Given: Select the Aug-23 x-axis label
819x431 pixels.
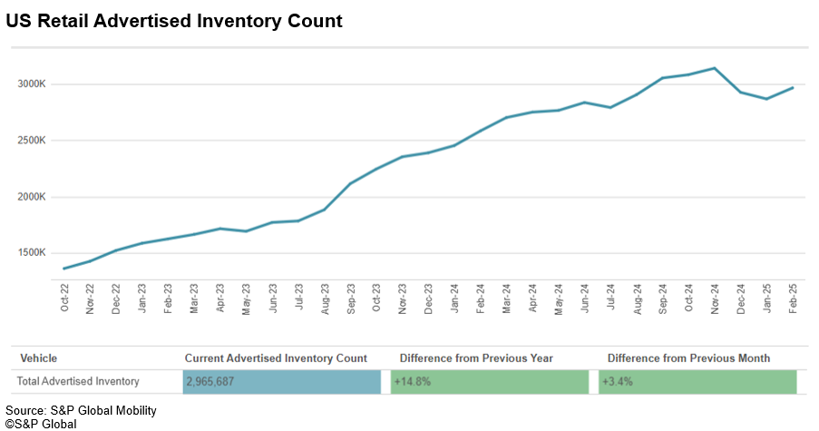Looking at the screenshot, I should [325, 299].
